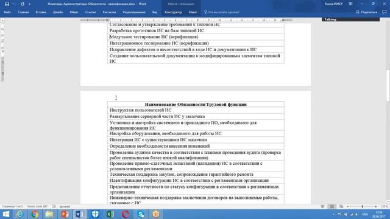Open the Рассылки ribbon tab
This screenshot has width=390, height=219.
pos(109,12)
